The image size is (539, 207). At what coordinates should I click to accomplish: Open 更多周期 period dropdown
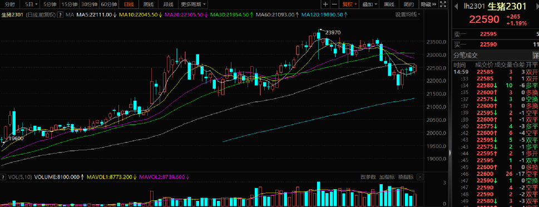pyautogui.click(x=194, y=4)
